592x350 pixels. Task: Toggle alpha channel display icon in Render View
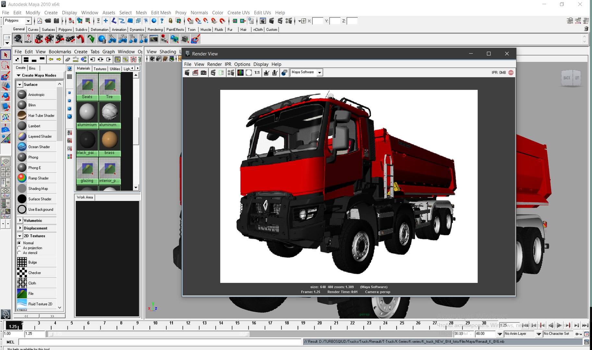249,73
